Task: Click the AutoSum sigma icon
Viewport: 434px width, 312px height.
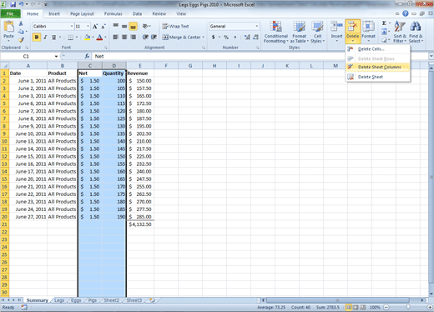Action: (384, 23)
